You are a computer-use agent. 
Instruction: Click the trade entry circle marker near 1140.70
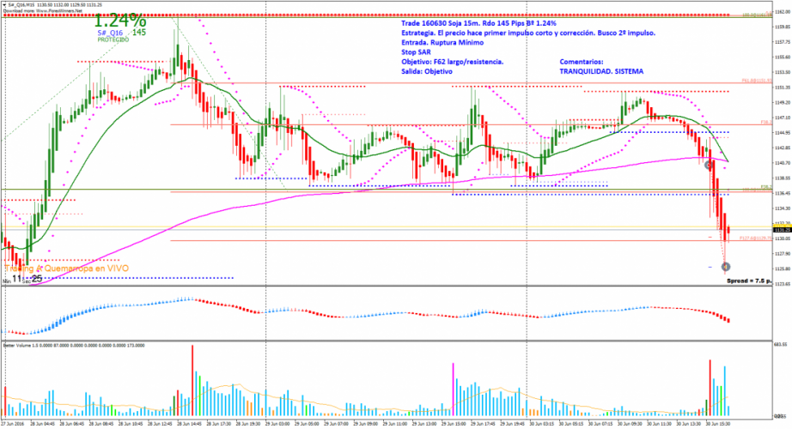(x=708, y=164)
